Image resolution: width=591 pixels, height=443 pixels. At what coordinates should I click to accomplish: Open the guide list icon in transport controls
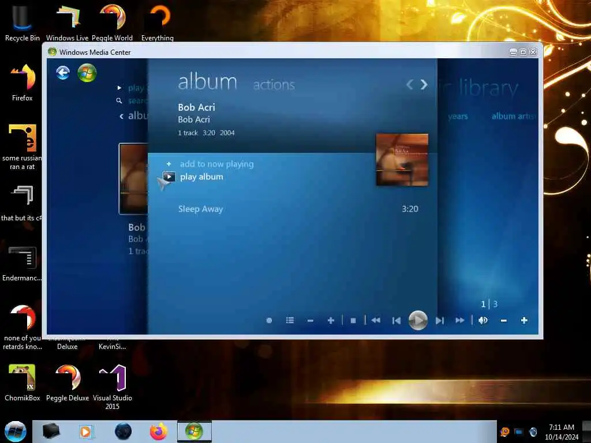290,320
